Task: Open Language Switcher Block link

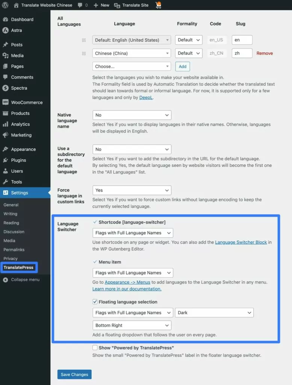Action: [x=241, y=242]
